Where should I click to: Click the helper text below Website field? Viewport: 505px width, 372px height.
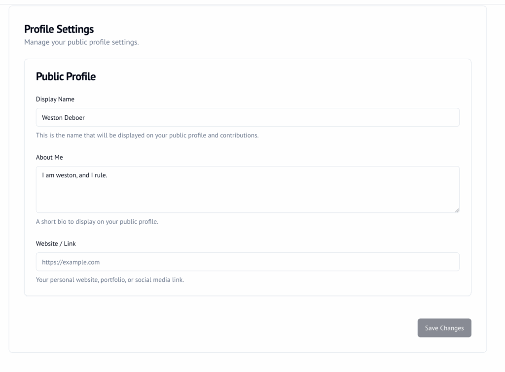pyautogui.click(x=109, y=280)
